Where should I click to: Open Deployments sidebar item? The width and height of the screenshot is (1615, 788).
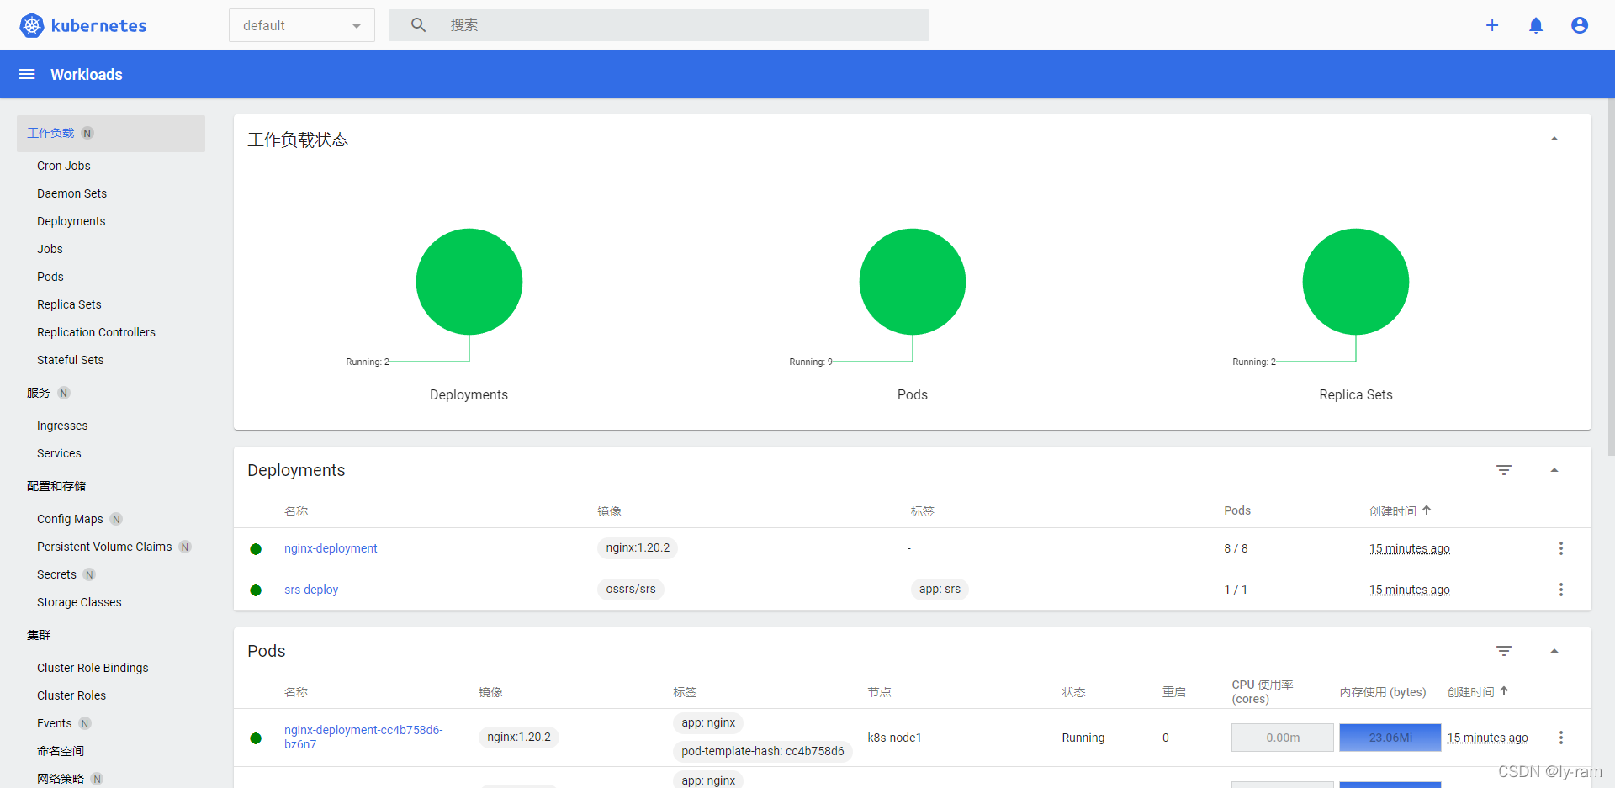(x=71, y=221)
